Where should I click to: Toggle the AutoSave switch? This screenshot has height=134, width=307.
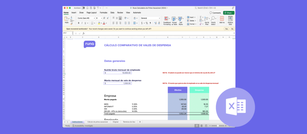83,8
